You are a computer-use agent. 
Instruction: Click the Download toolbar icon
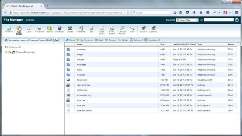pos(60,29)
